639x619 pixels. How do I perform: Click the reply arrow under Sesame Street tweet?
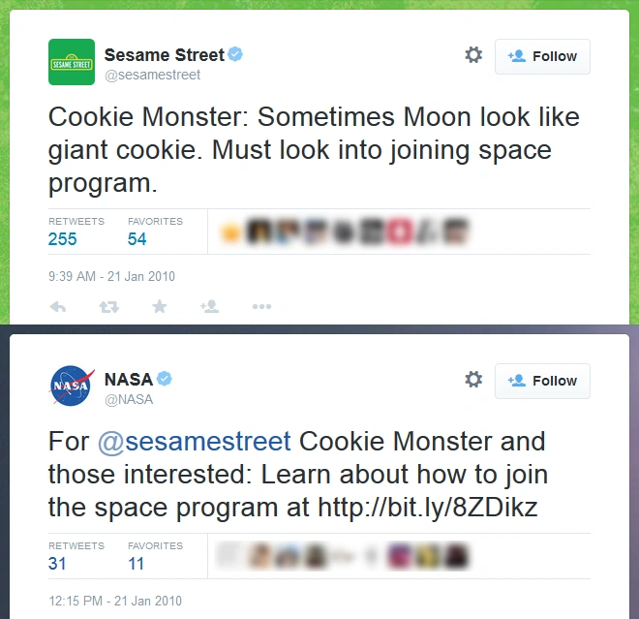pos(57,306)
